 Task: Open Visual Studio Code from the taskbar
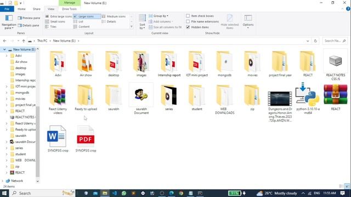[x=115, y=193]
